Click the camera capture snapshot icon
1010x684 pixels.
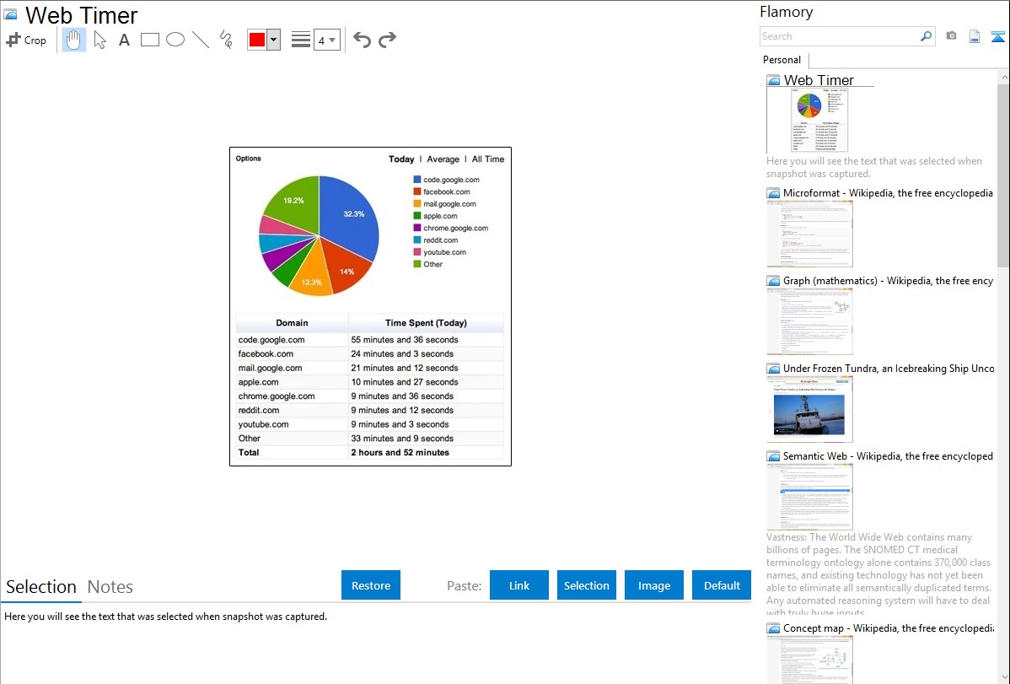[951, 36]
